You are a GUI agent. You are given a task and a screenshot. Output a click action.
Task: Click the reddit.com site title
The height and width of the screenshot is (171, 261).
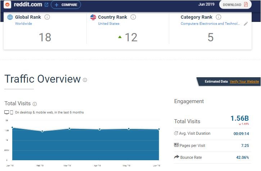[x=28, y=4]
